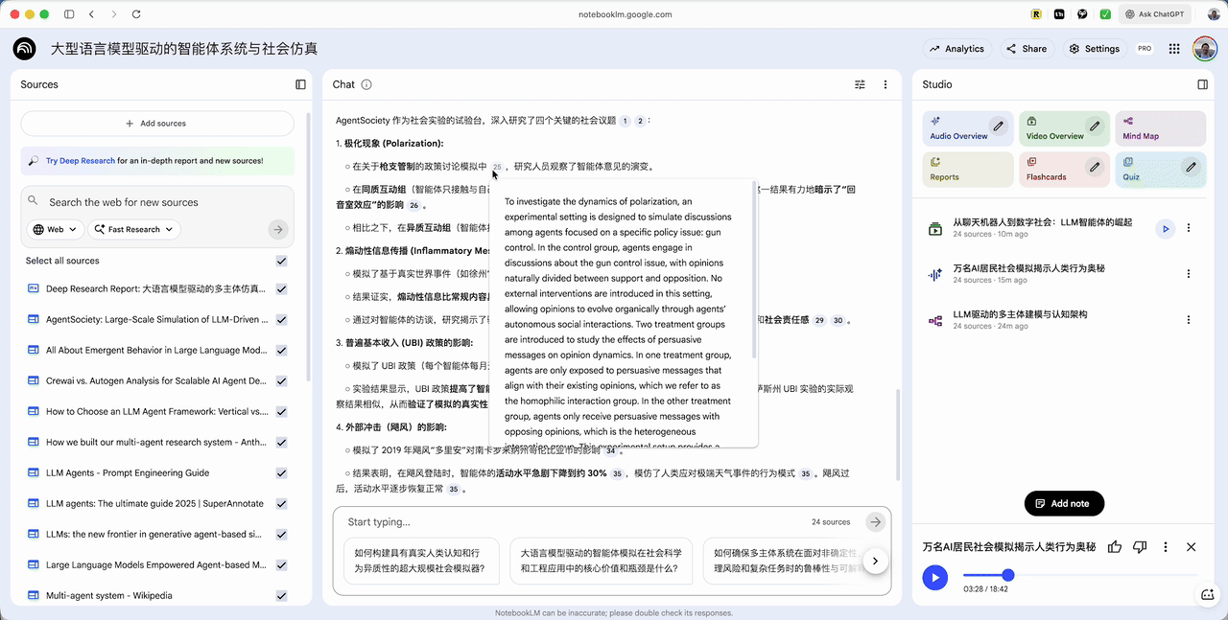Play the LLM智能体的崛起 video overview
Image resolution: width=1228 pixels, height=620 pixels.
point(1165,228)
